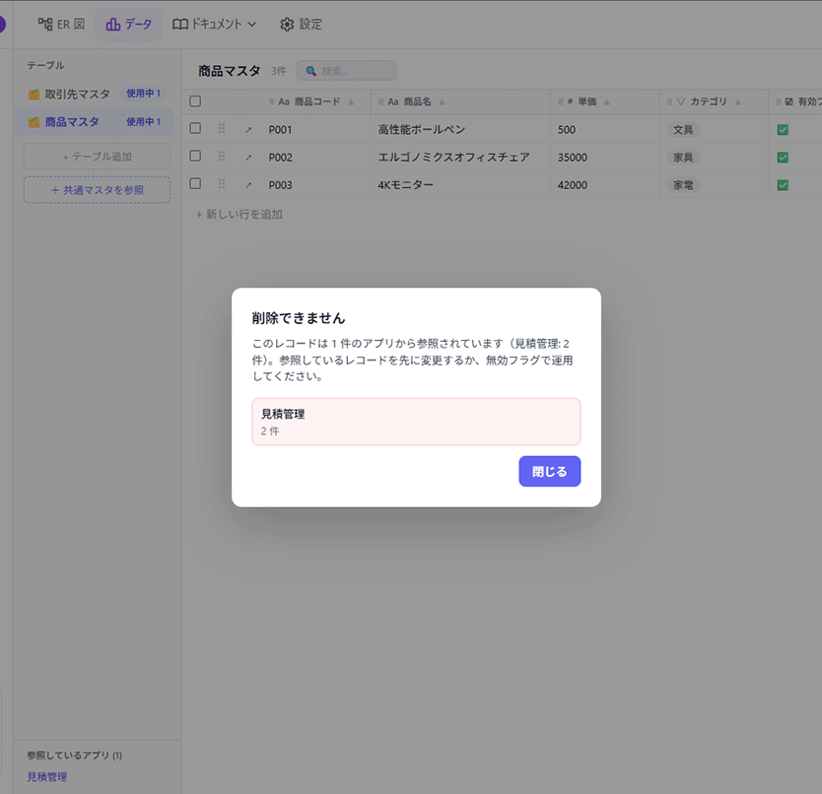Select price cell 500

[x=605, y=129]
